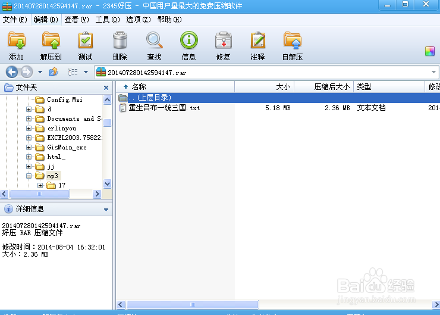This screenshot has width=440, height=315.
Task: Click folder tree scroll down arrow
Action: [x=107, y=184]
